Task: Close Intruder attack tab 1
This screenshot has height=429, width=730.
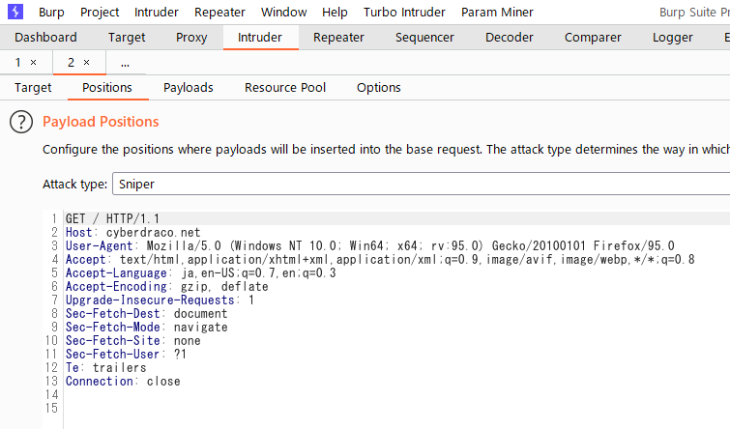Action: point(34,62)
